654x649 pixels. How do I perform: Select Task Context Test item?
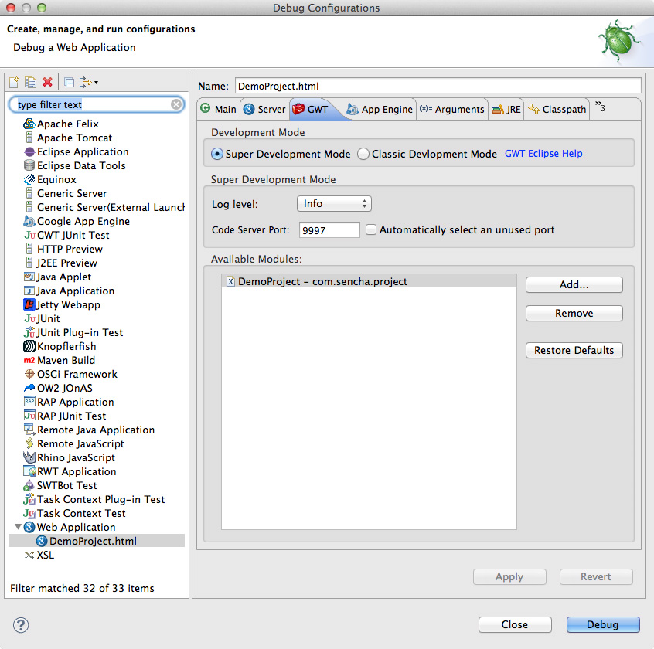coord(81,513)
